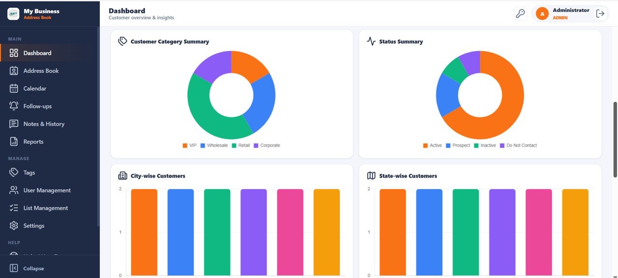Toggle the Inactive legend entry
This screenshot has width=618, height=278.
[485, 145]
